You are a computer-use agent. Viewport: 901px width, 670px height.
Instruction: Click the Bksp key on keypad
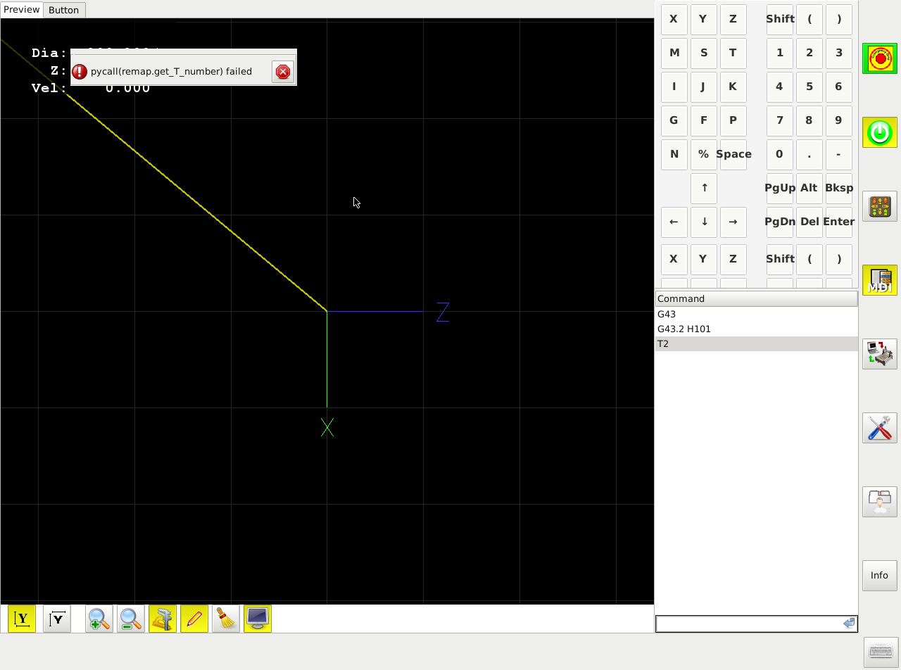pos(839,188)
